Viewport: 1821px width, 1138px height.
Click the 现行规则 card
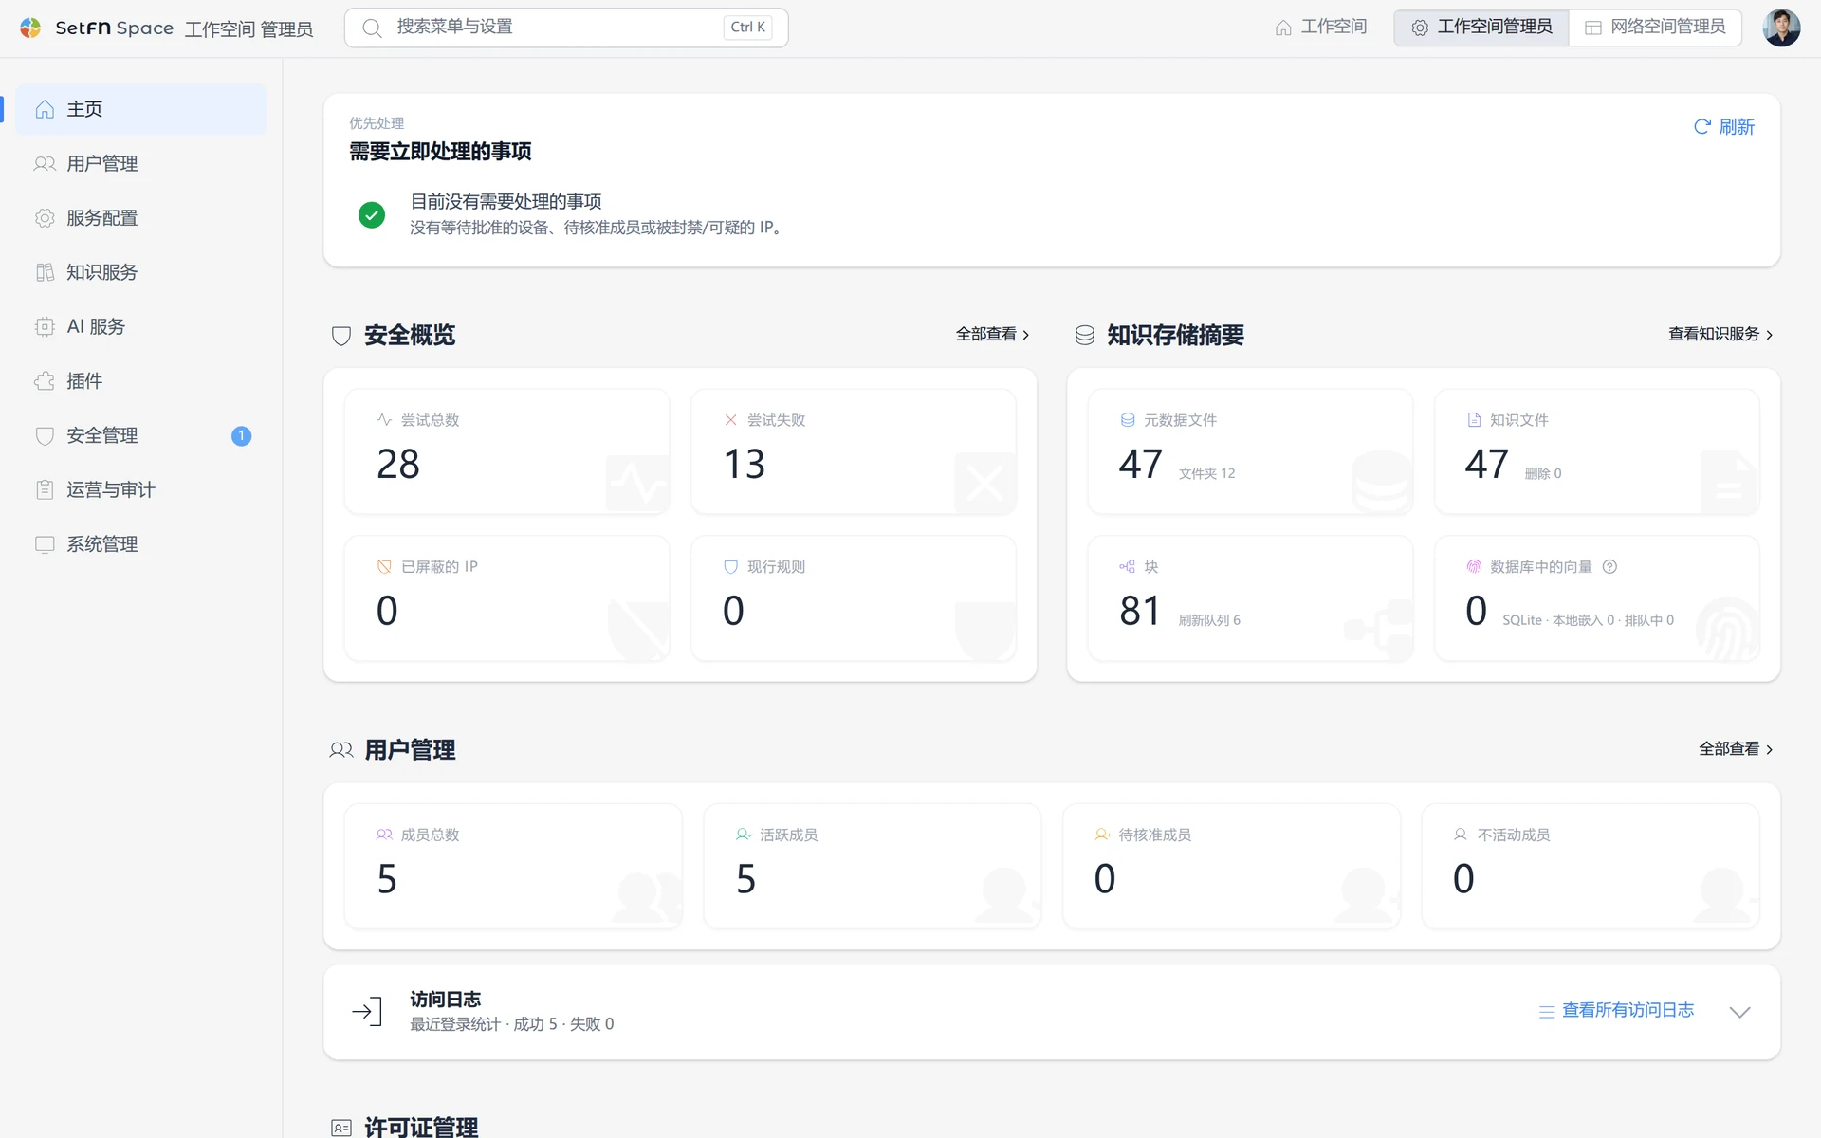tap(854, 598)
